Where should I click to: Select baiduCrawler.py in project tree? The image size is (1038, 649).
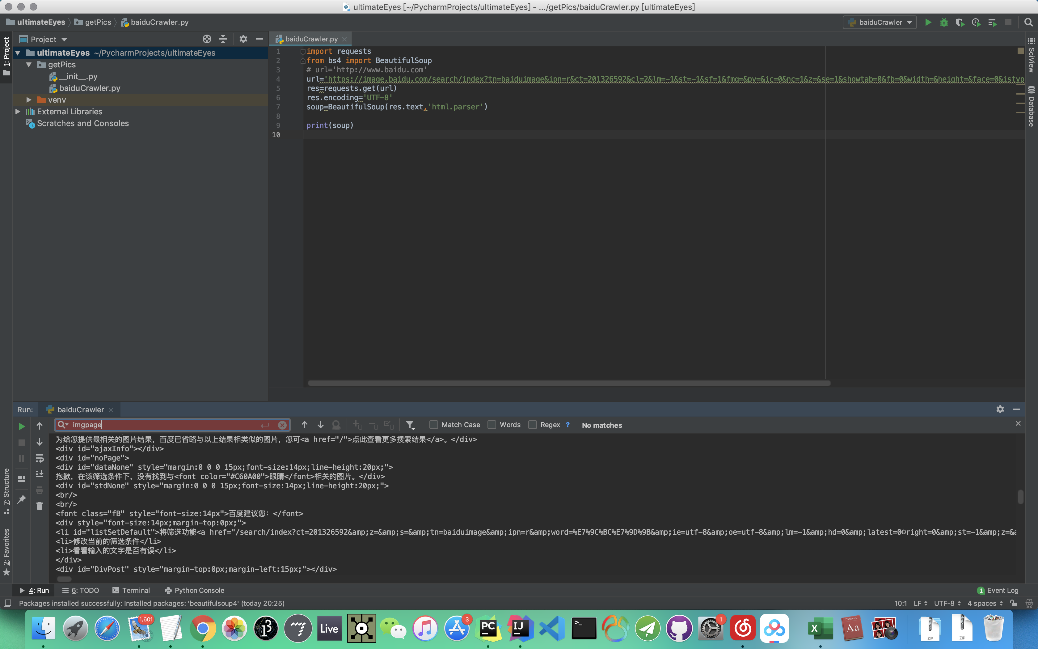[90, 88]
